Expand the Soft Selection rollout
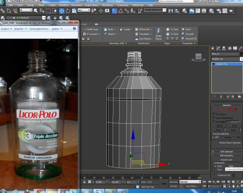Image resolution: width=243 pixels, height=193 pixels. 226,152
